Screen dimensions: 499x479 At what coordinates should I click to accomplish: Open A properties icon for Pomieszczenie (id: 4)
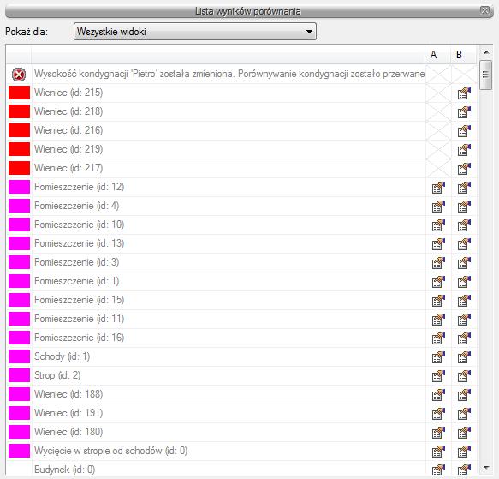pyautogui.click(x=438, y=206)
